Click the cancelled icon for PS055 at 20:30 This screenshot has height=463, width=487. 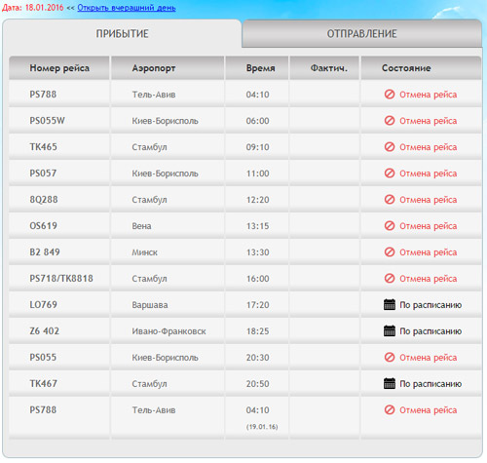(x=390, y=357)
